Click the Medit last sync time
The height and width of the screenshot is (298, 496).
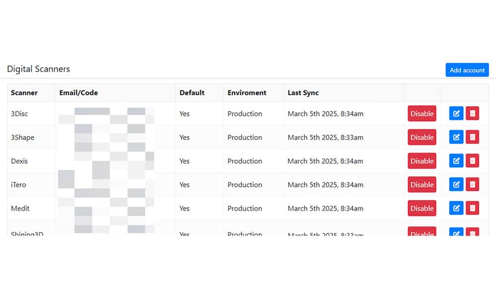(x=325, y=209)
